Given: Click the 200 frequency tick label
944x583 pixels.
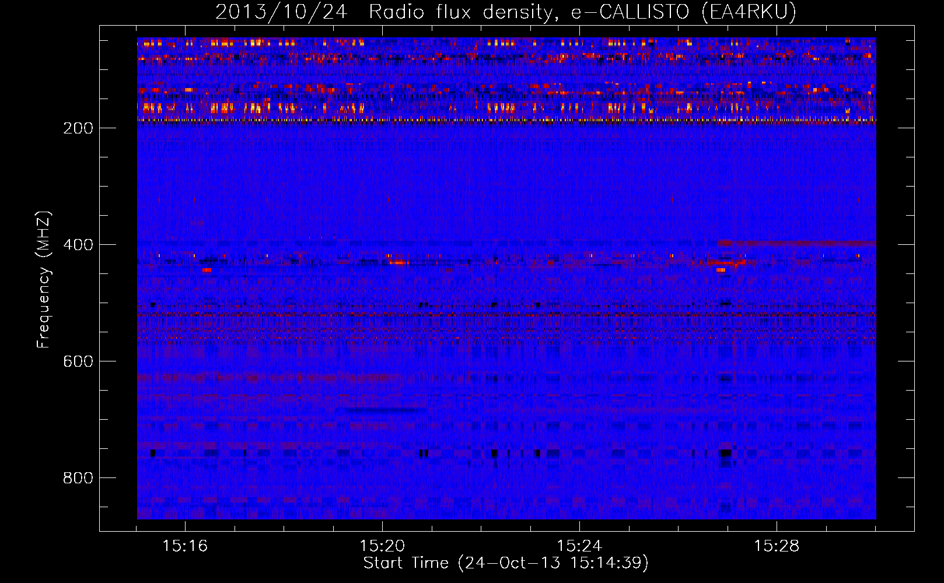Looking at the screenshot, I should point(78,128).
